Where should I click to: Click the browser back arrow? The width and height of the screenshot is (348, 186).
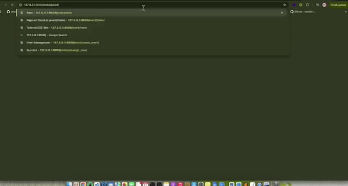[x=6, y=5]
